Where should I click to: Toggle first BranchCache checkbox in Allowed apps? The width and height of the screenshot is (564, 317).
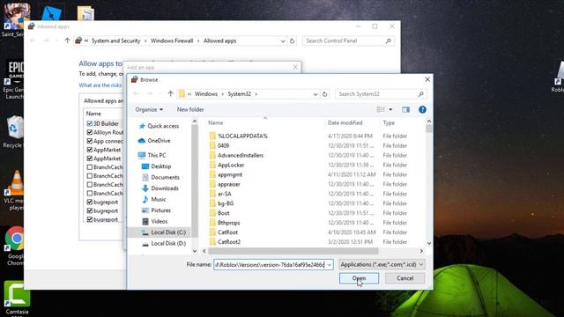click(x=90, y=167)
